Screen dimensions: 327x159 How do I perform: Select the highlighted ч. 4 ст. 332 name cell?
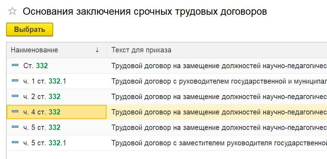(x=42, y=112)
